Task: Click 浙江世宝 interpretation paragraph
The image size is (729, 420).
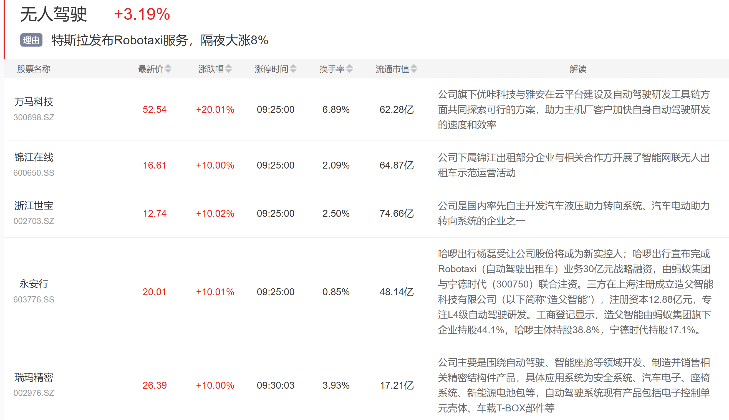Action: click(574, 213)
